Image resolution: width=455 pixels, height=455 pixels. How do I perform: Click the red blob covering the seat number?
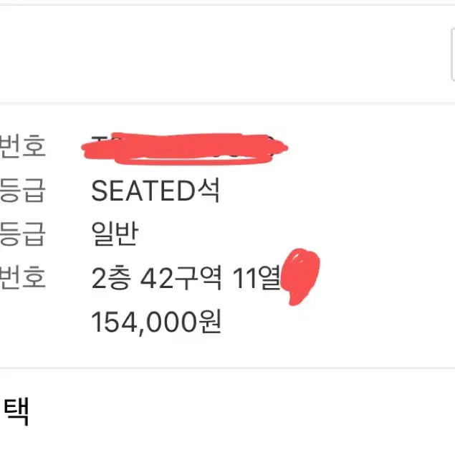pos(300,278)
